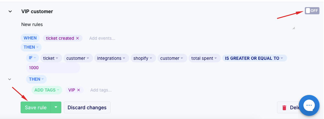Click the 1000 value field
This screenshot has width=324, height=119.
click(53, 68)
